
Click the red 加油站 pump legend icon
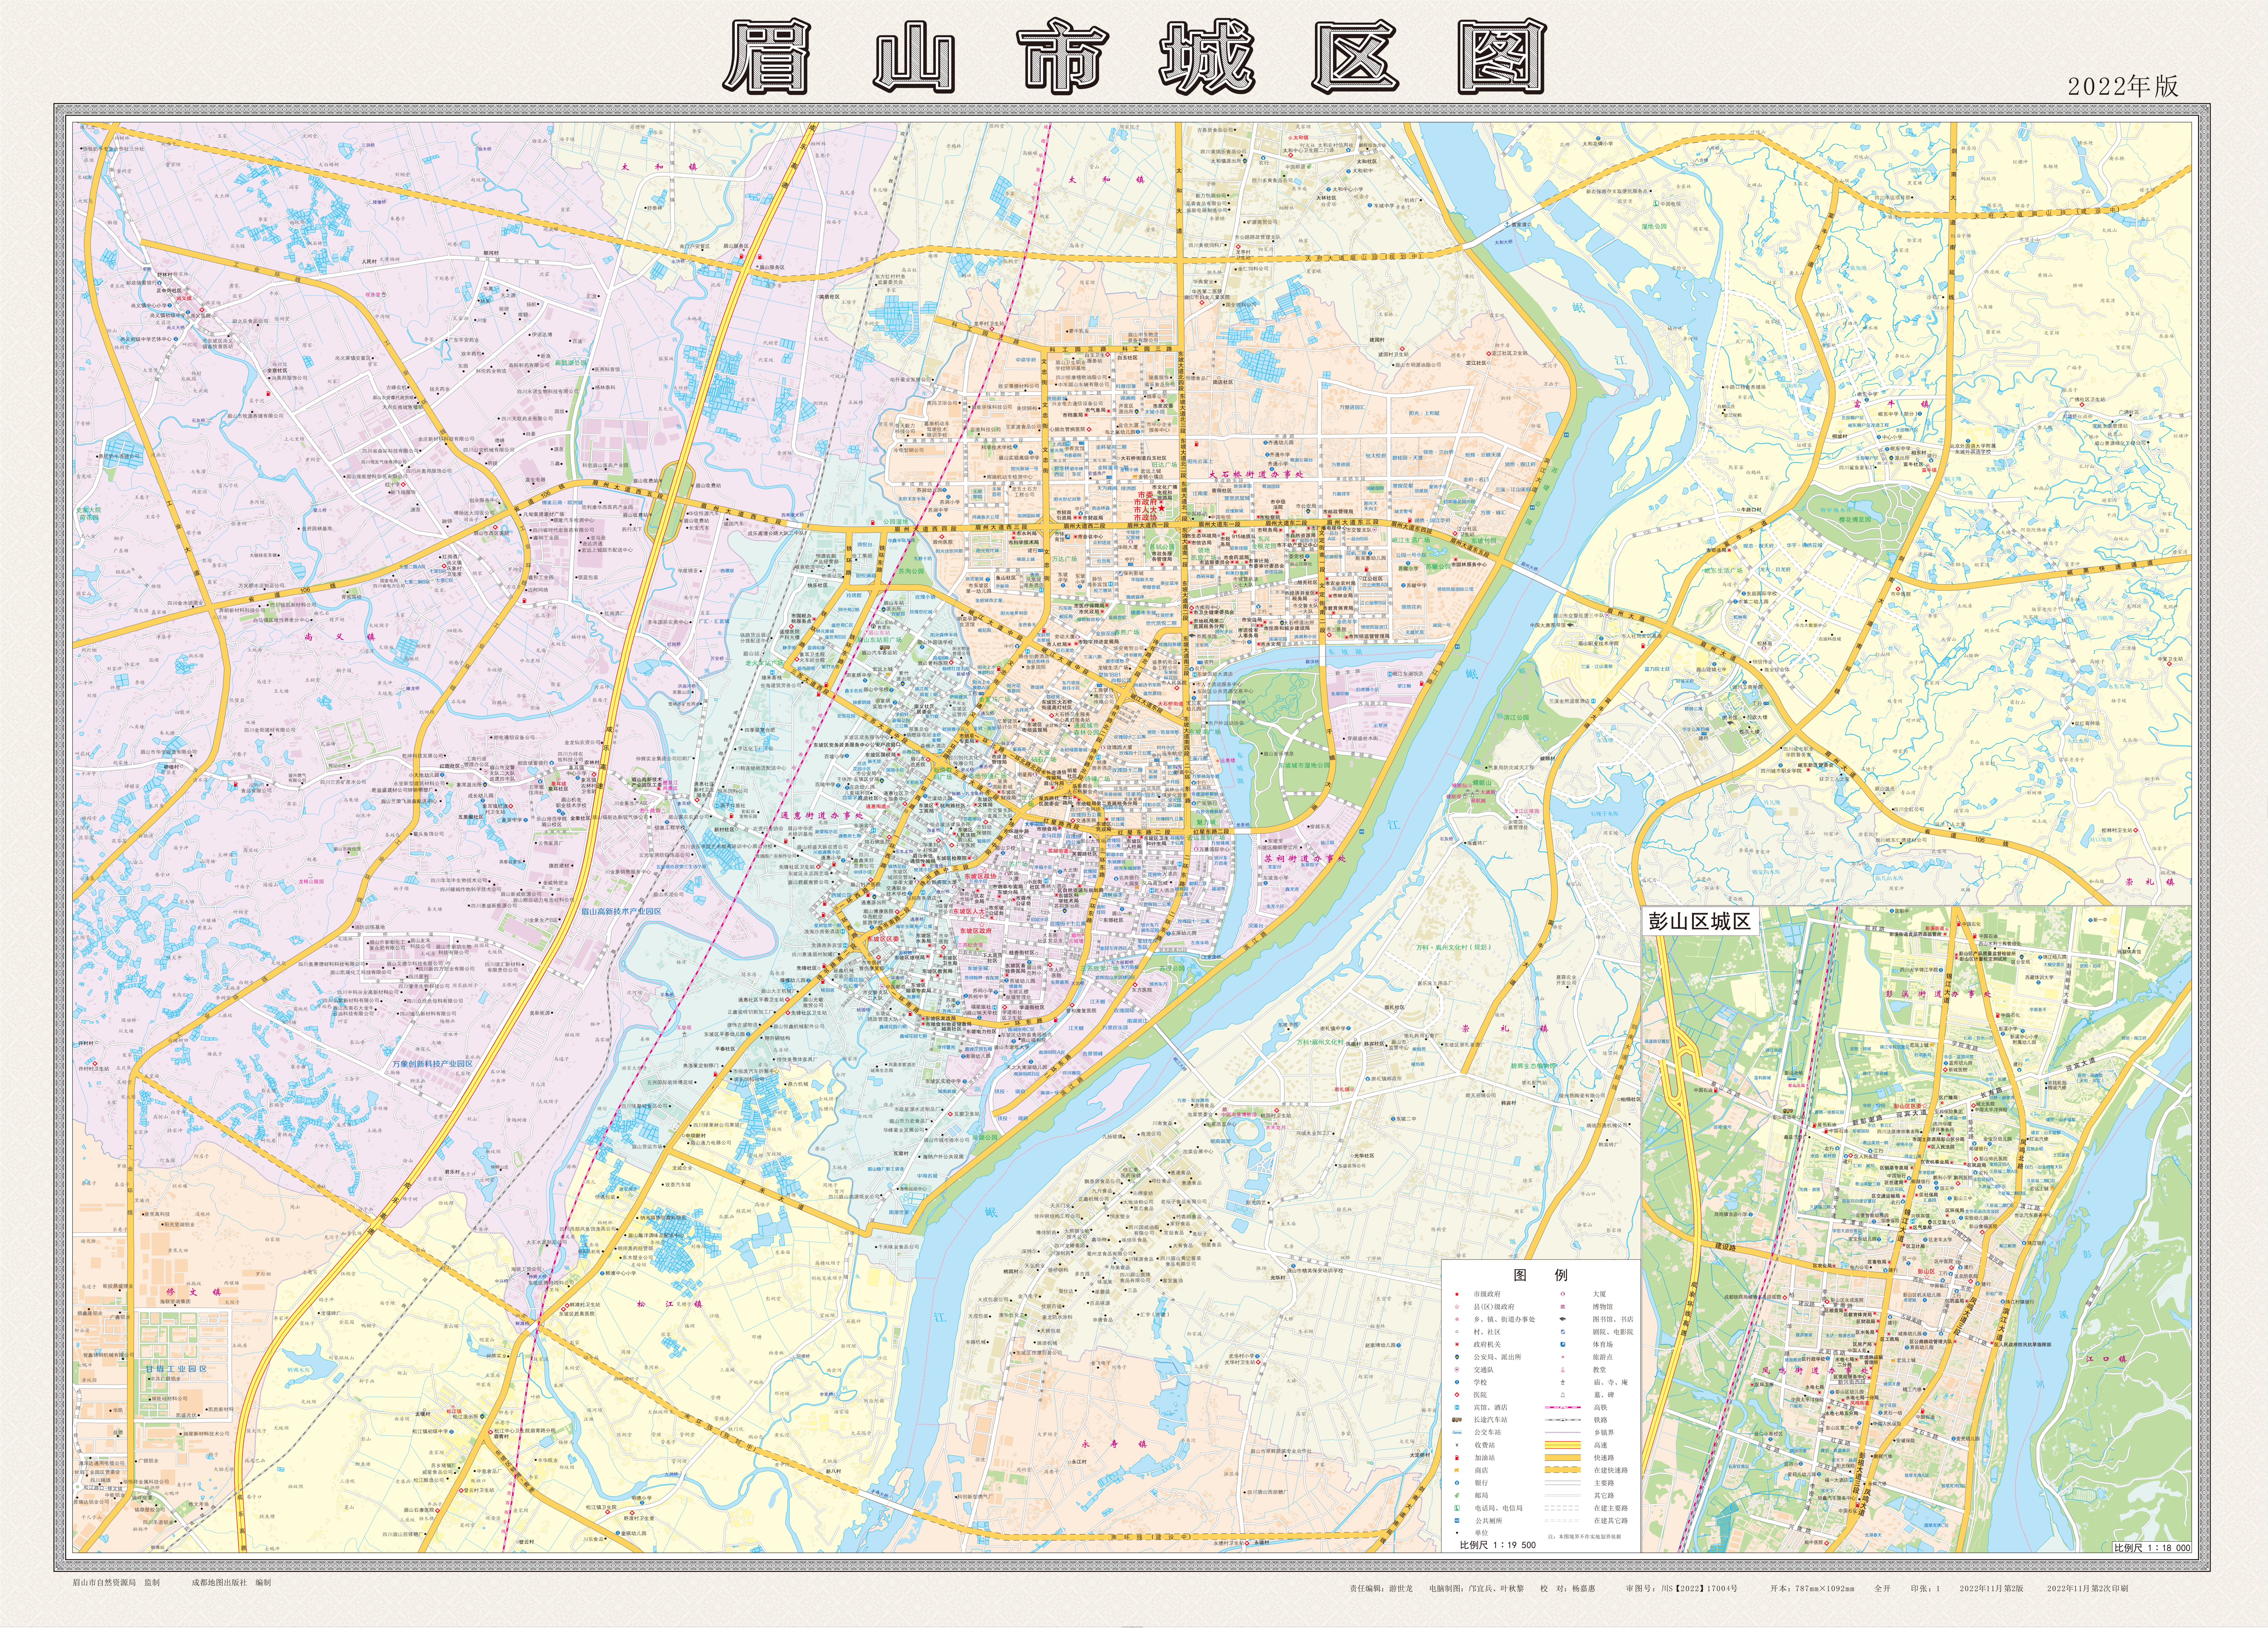[1457, 1458]
